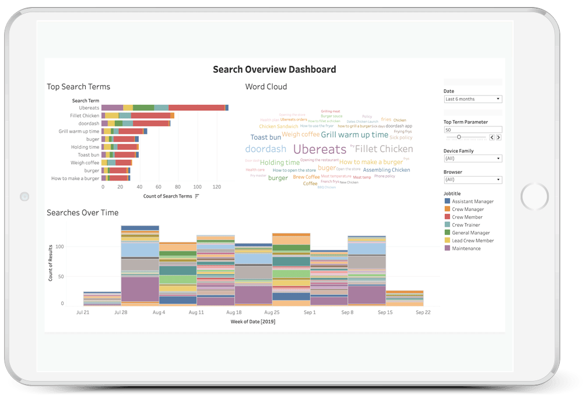
Task: Click the Top Term Parameter input field showing 50
Action: pyautogui.click(x=473, y=130)
